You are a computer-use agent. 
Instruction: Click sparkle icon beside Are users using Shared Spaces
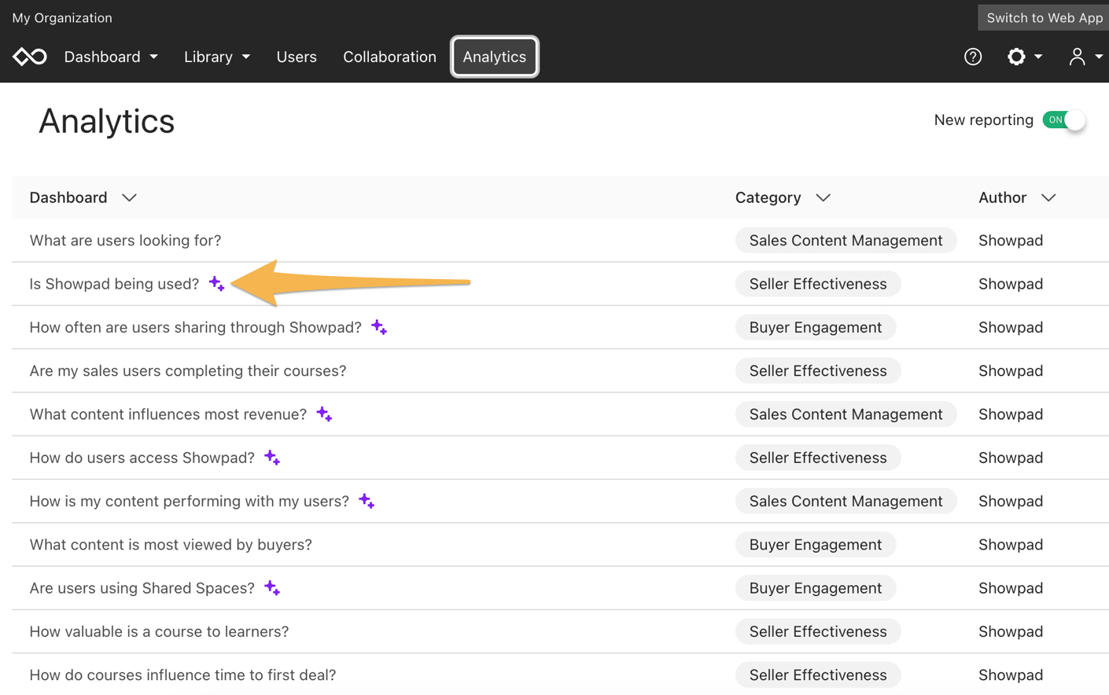click(x=272, y=588)
